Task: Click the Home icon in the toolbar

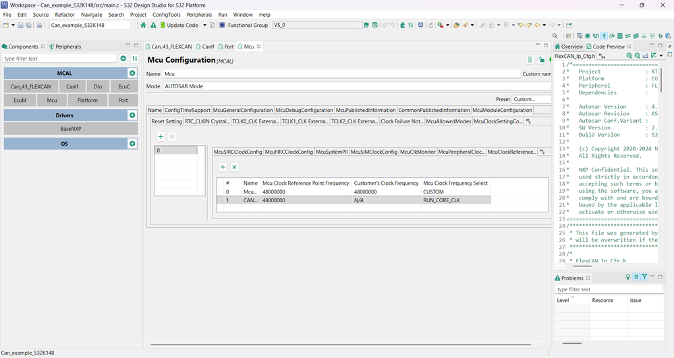Action: click(x=143, y=26)
